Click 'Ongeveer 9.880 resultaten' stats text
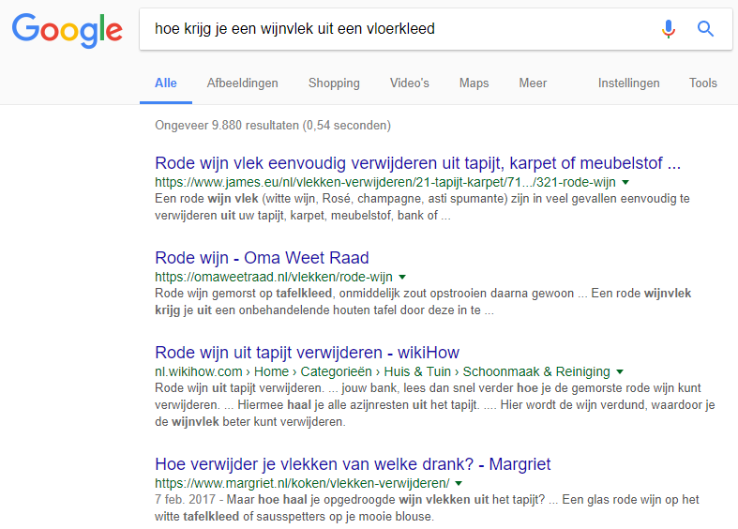 [x=273, y=125]
